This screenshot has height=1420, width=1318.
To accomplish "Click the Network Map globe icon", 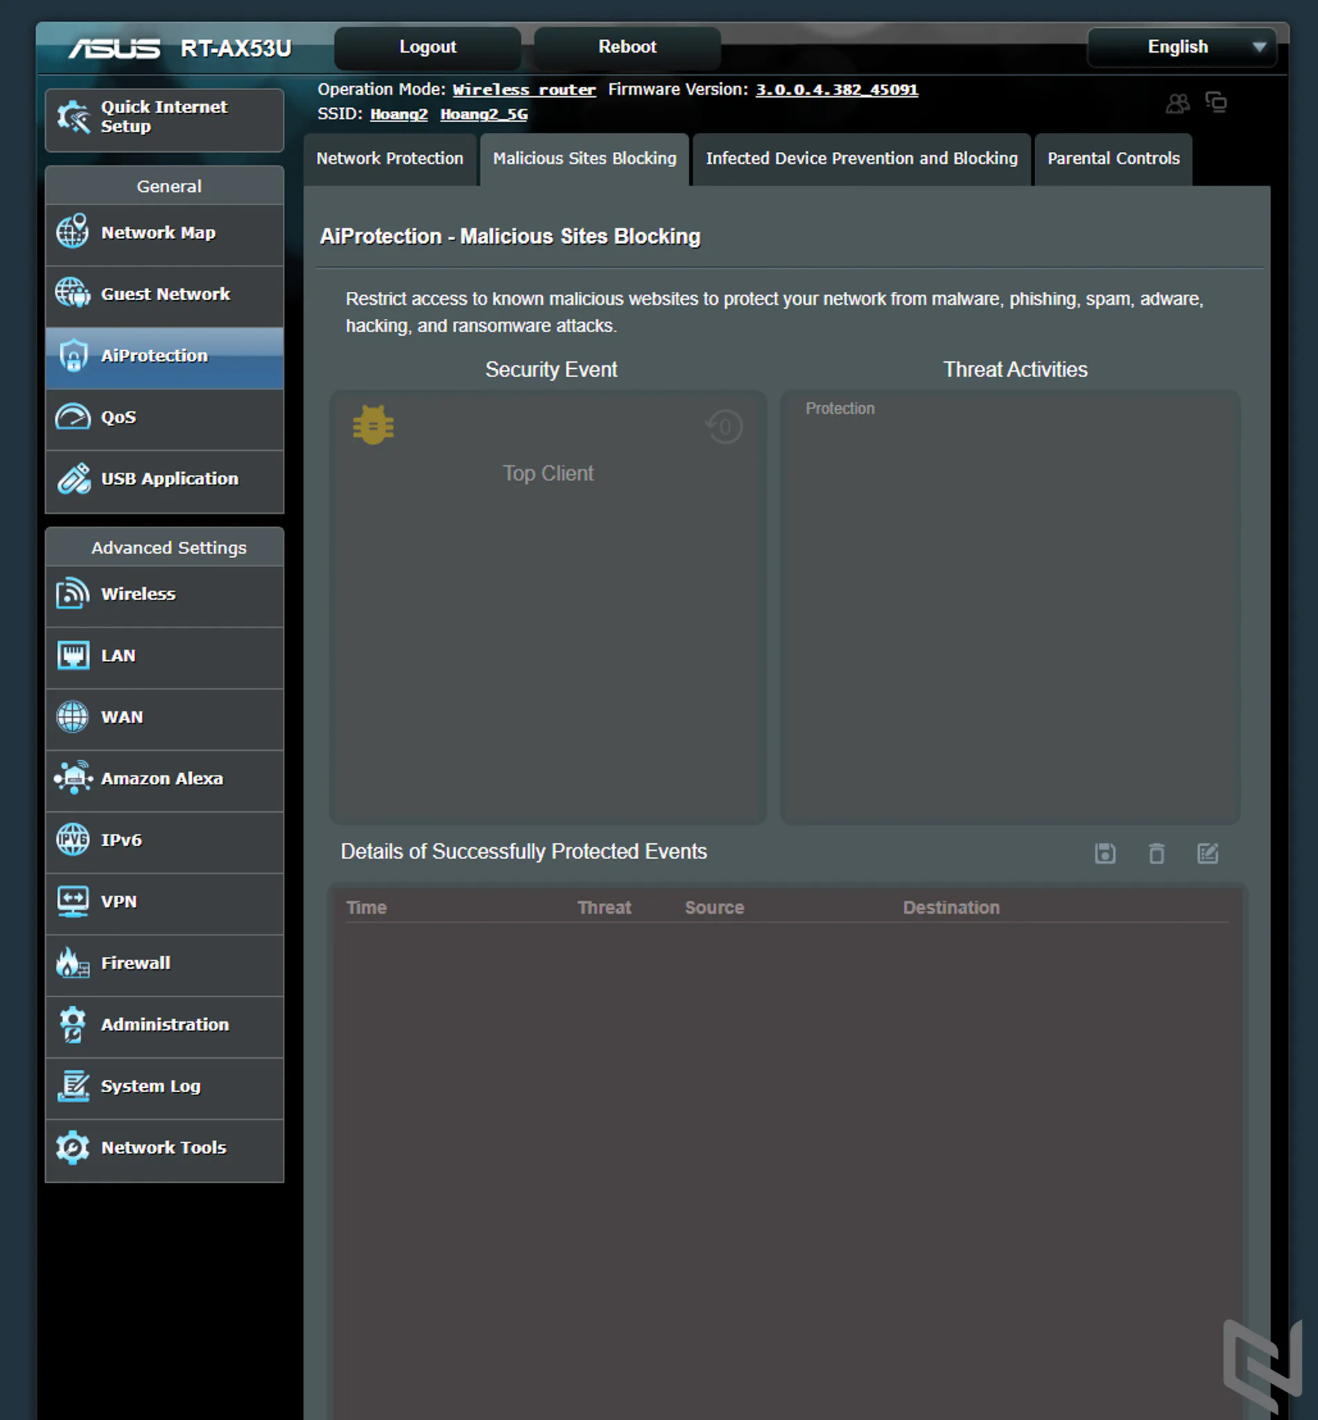I will pyautogui.click(x=73, y=232).
